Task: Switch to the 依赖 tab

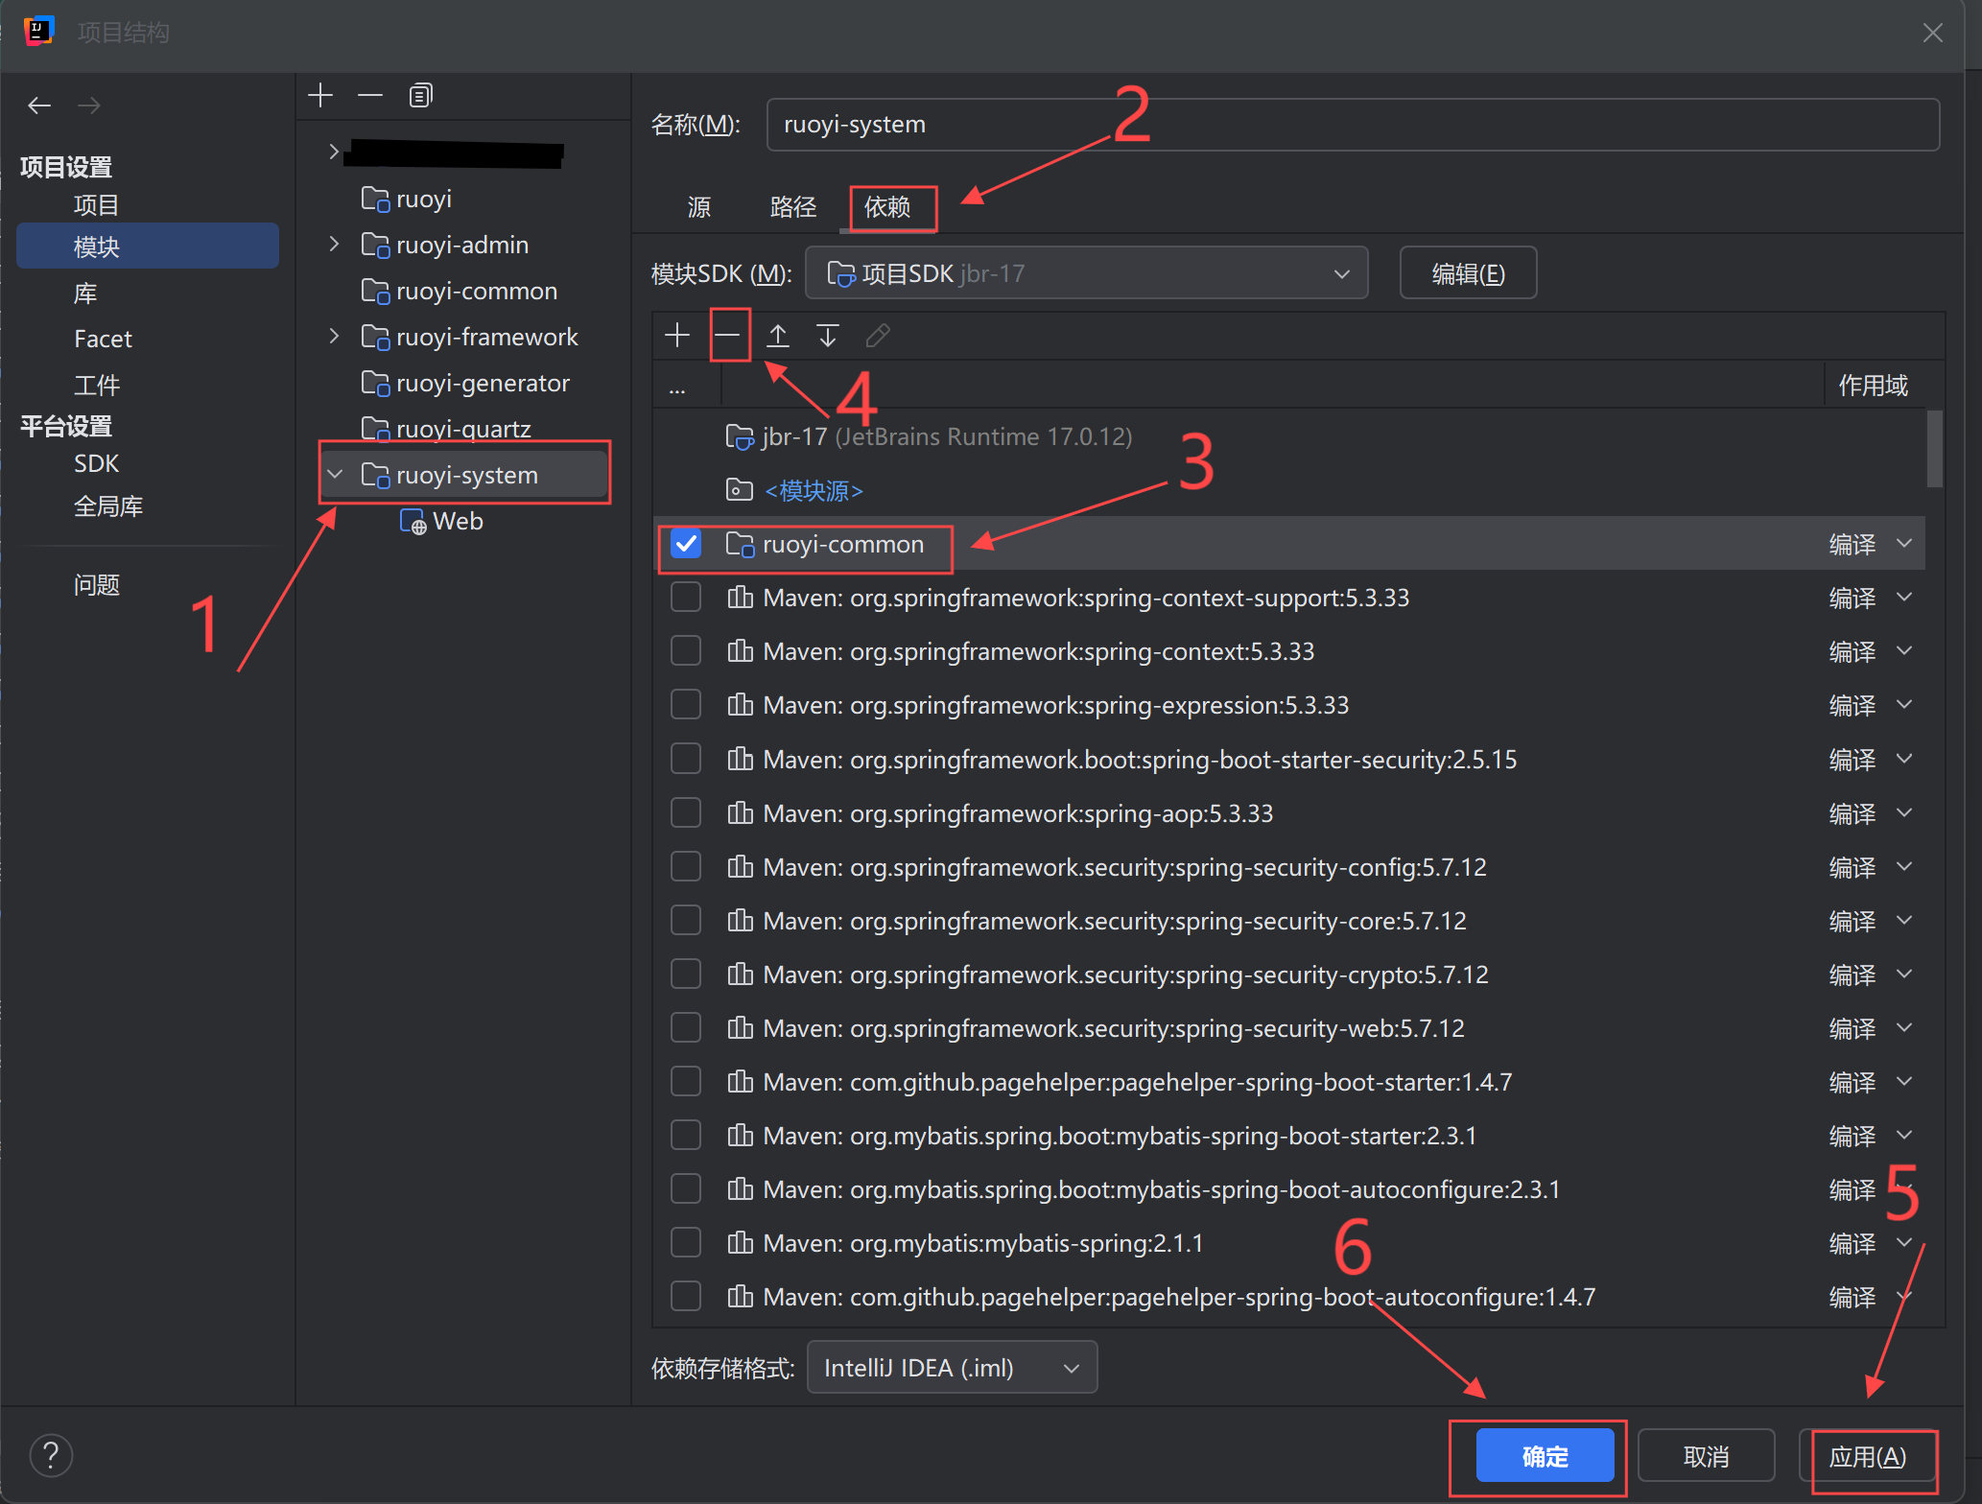Action: pos(887,207)
